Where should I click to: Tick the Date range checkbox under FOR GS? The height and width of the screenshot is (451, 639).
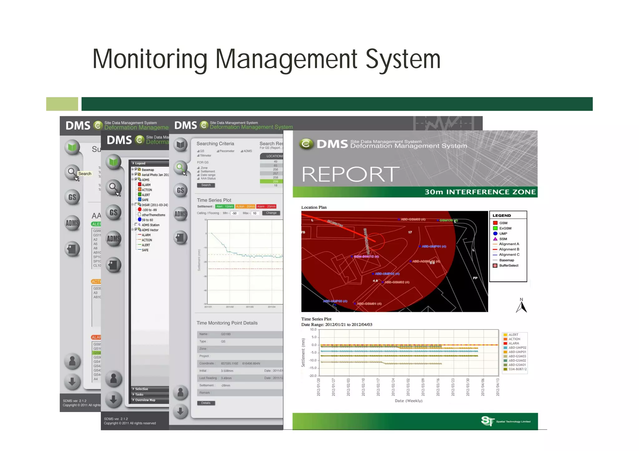[x=198, y=175]
